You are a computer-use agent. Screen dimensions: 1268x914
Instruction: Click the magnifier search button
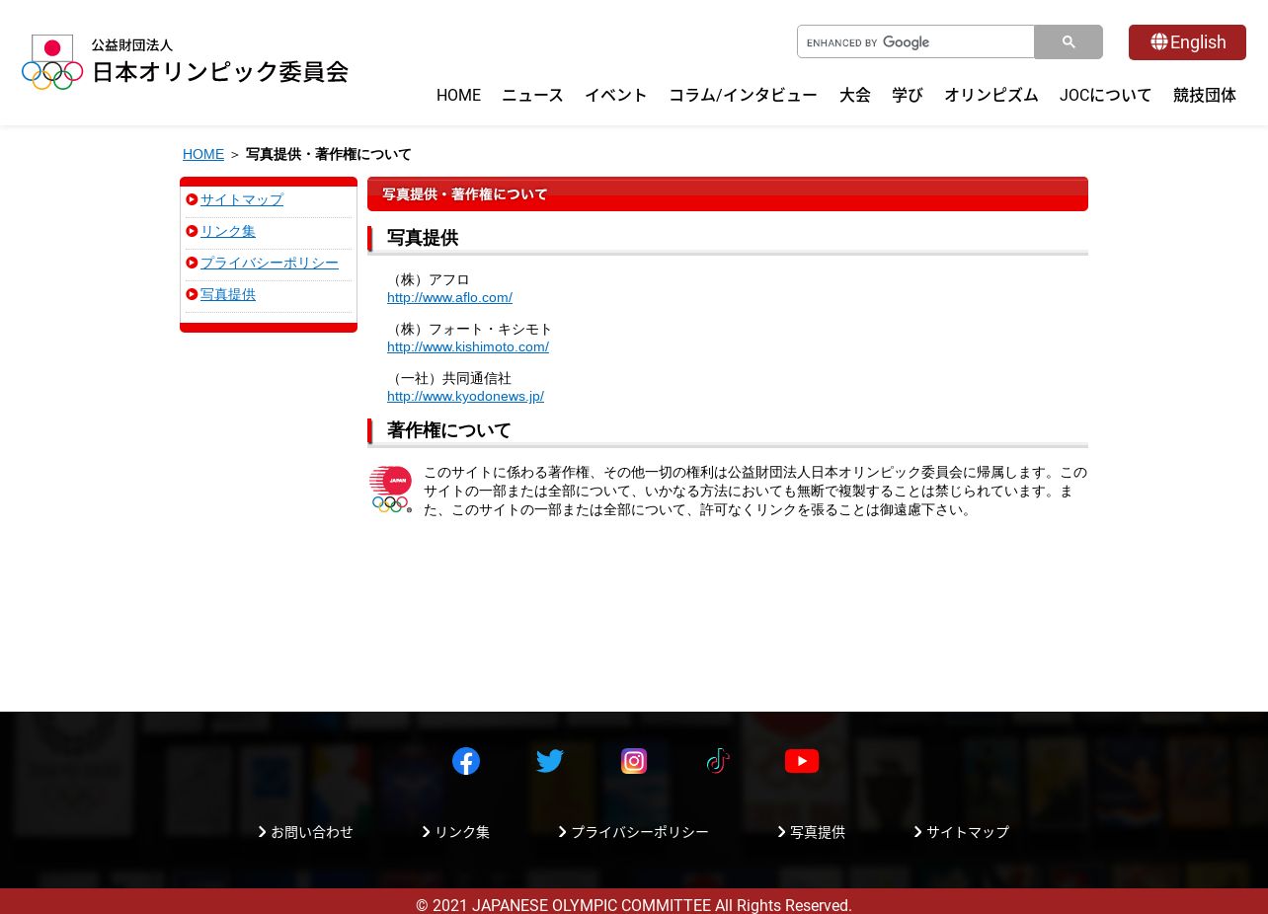1069,42
